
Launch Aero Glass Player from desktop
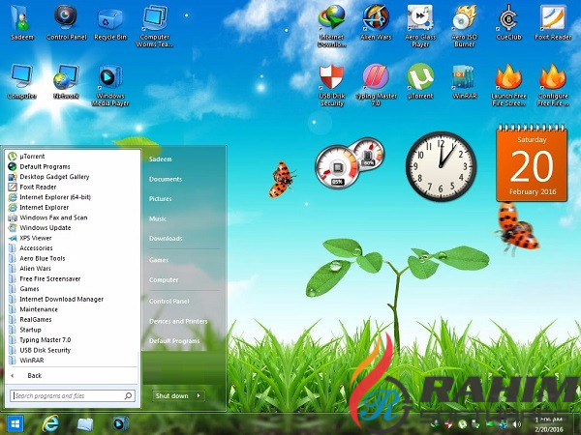click(x=419, y=20)
